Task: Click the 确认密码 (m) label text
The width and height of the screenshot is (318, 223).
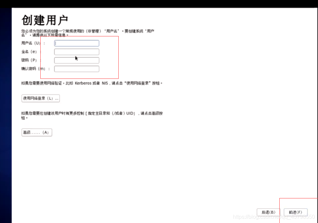Action: [x=36, y=69]
